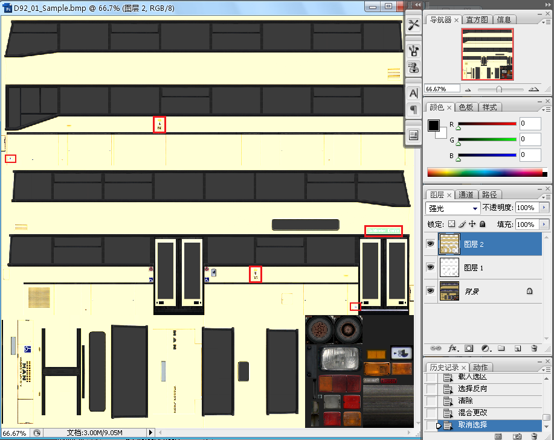This screenshot has width=554, height=440.
Task: Toggle lock image pixels brush icon
Action: coord(462,224)
